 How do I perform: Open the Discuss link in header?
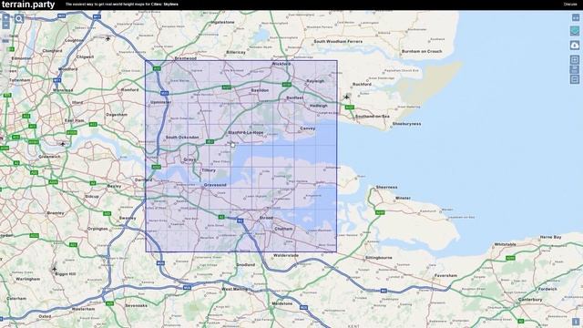point(570,5)
